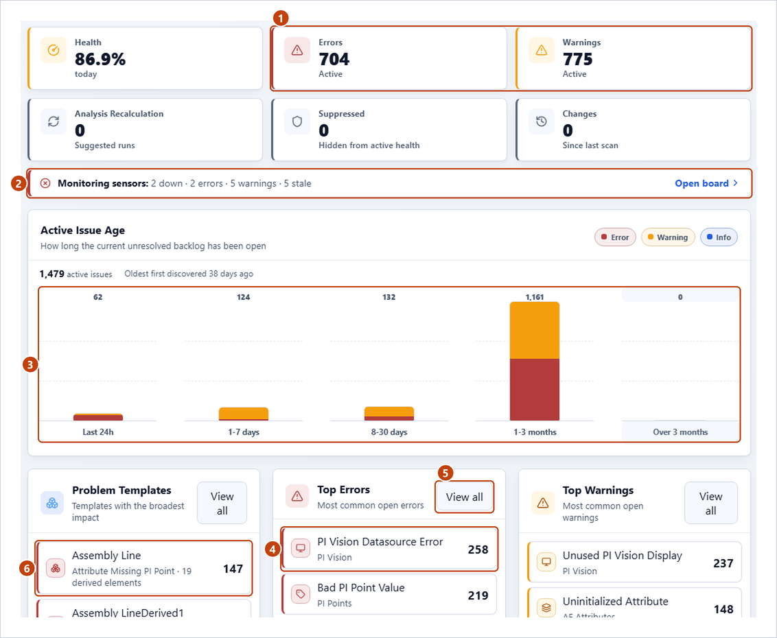Click the Top Errors triangle icon
Screen dimensions: 777x638
(297, 496)
